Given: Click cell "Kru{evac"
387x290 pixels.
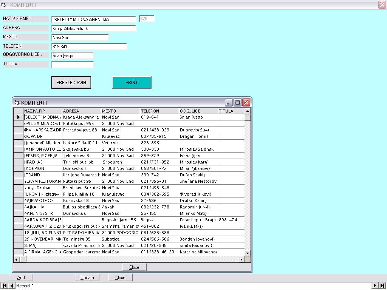Looking at the screenshot, I should tap(121, 136).
